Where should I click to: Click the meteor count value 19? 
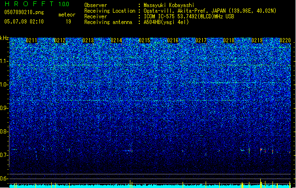coord(68,22)
